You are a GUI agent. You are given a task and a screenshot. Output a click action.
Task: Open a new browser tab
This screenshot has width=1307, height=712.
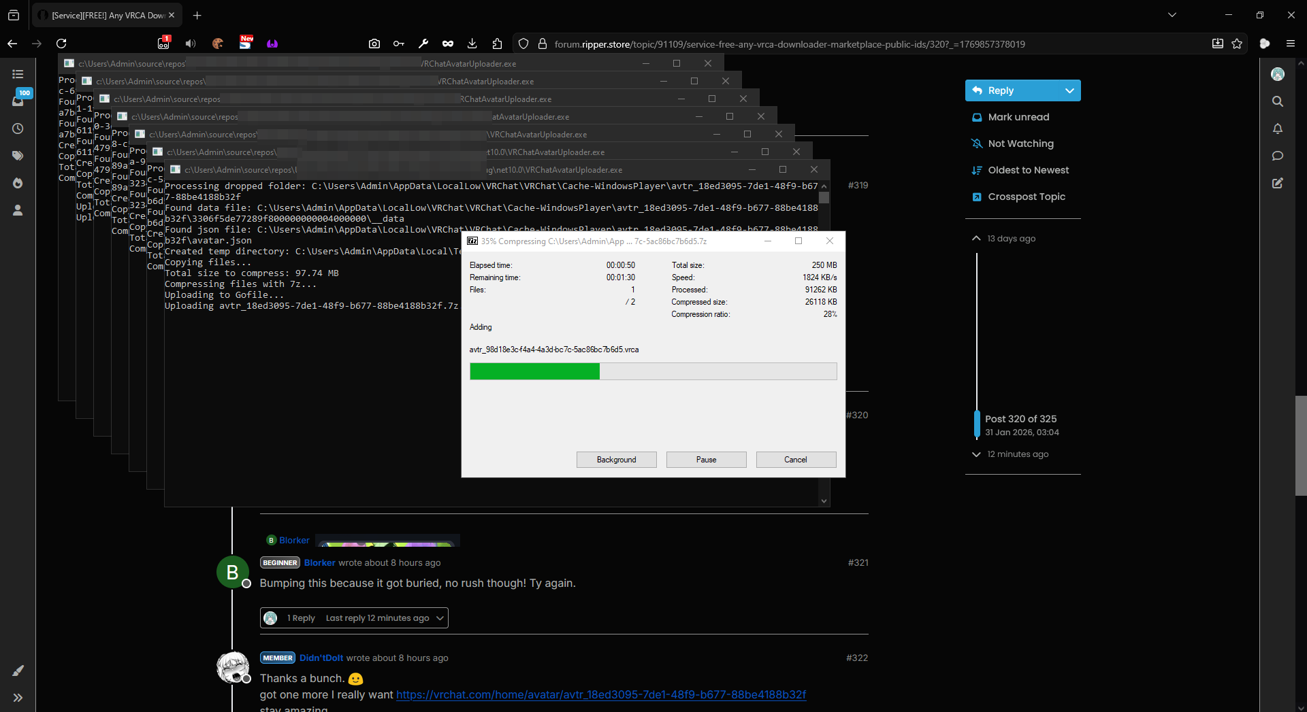197,15
